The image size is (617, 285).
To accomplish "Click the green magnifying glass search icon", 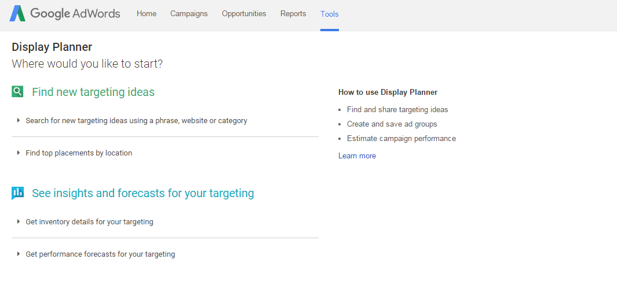I will click(18, 92).
